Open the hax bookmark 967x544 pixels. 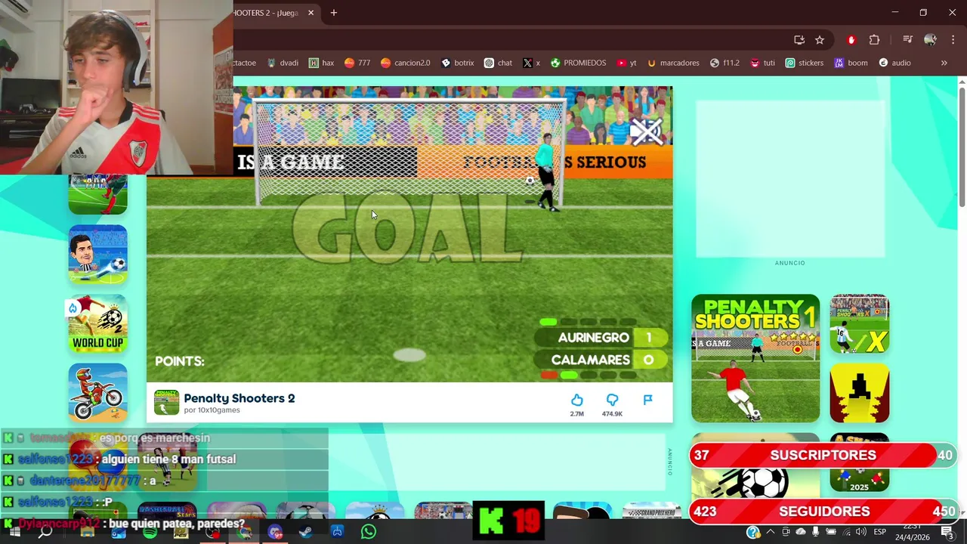tap(321, 63)
